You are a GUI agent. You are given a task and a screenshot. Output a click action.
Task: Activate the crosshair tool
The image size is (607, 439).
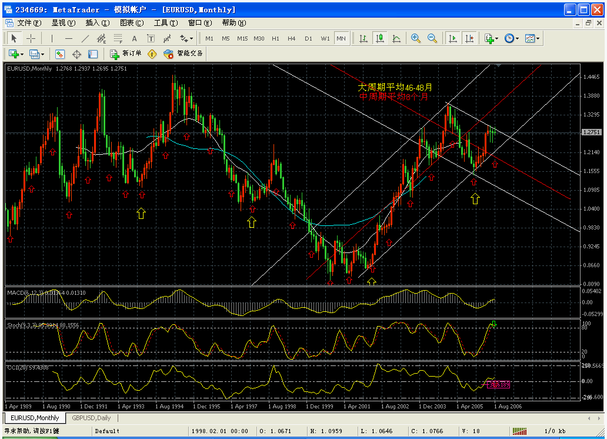pyautogui.click(x=31, y=38)
